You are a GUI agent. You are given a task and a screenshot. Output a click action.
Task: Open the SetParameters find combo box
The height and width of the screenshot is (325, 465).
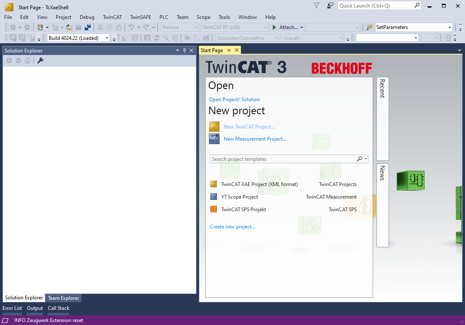tap(414, 27)
